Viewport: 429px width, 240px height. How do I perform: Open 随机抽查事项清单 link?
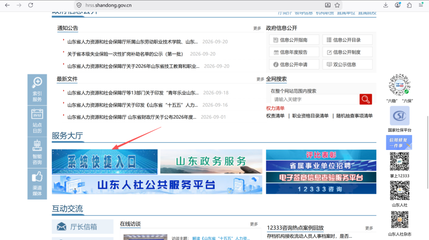[354, 116]
